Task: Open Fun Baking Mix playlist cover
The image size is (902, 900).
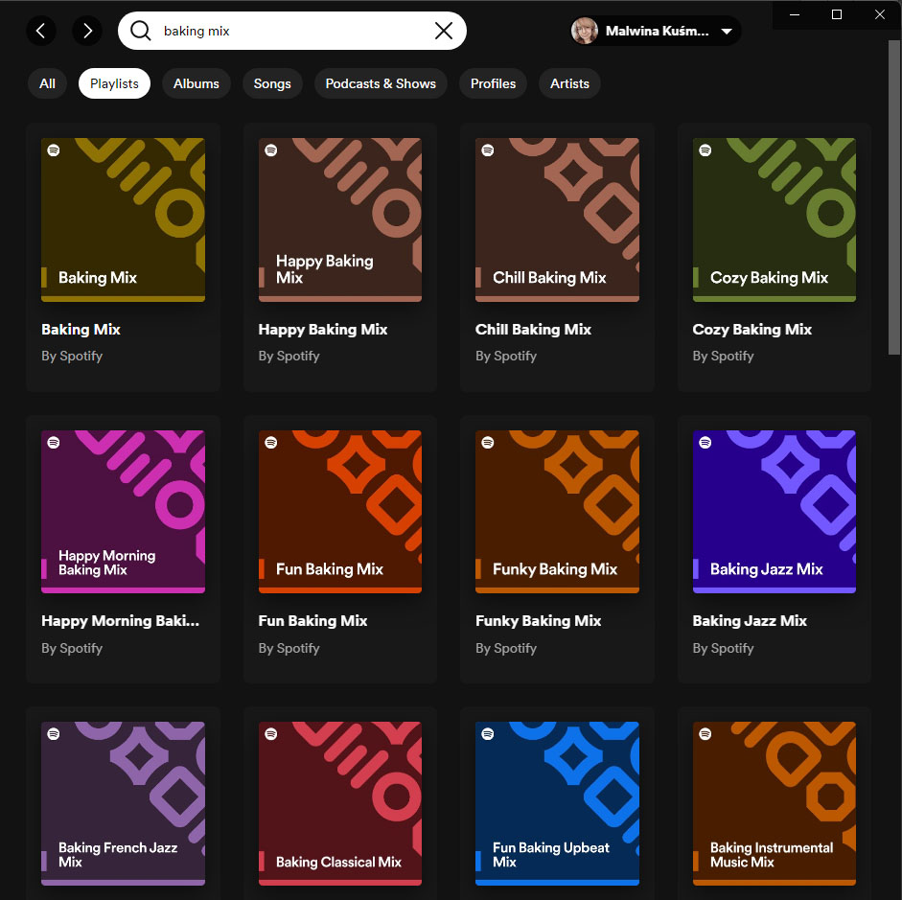Action: coord(340,512)
